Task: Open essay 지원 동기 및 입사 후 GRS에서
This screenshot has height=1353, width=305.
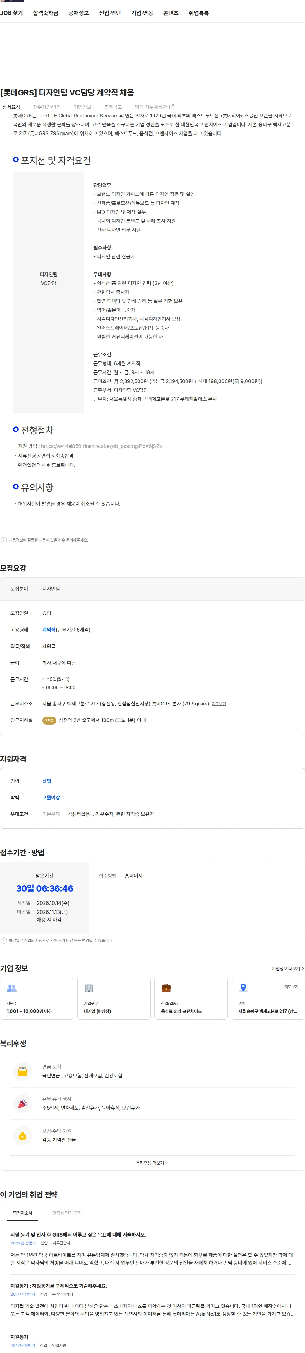Action: pyautogui.click(x=78, y=1235)
